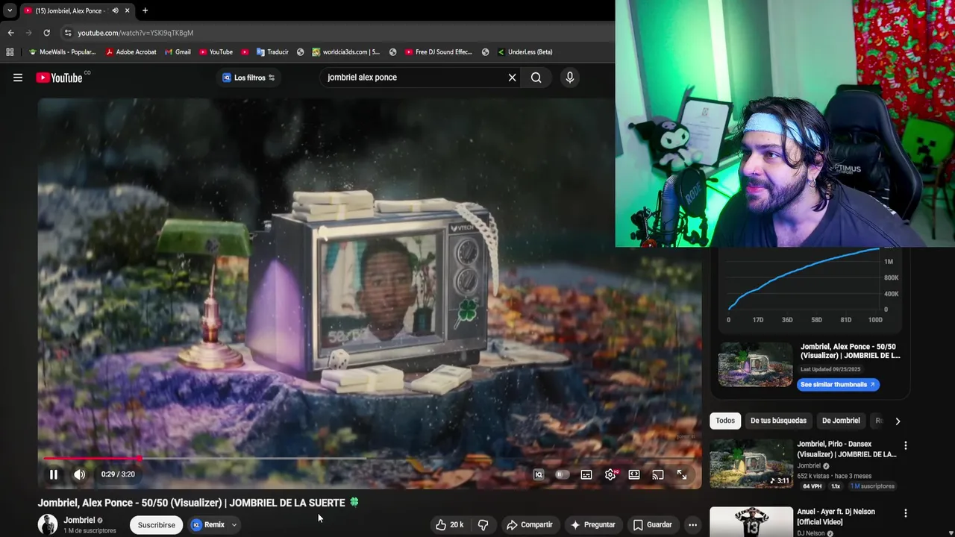Go back in browser history
This screenshot has height=537, width=955.
[10, 33]
